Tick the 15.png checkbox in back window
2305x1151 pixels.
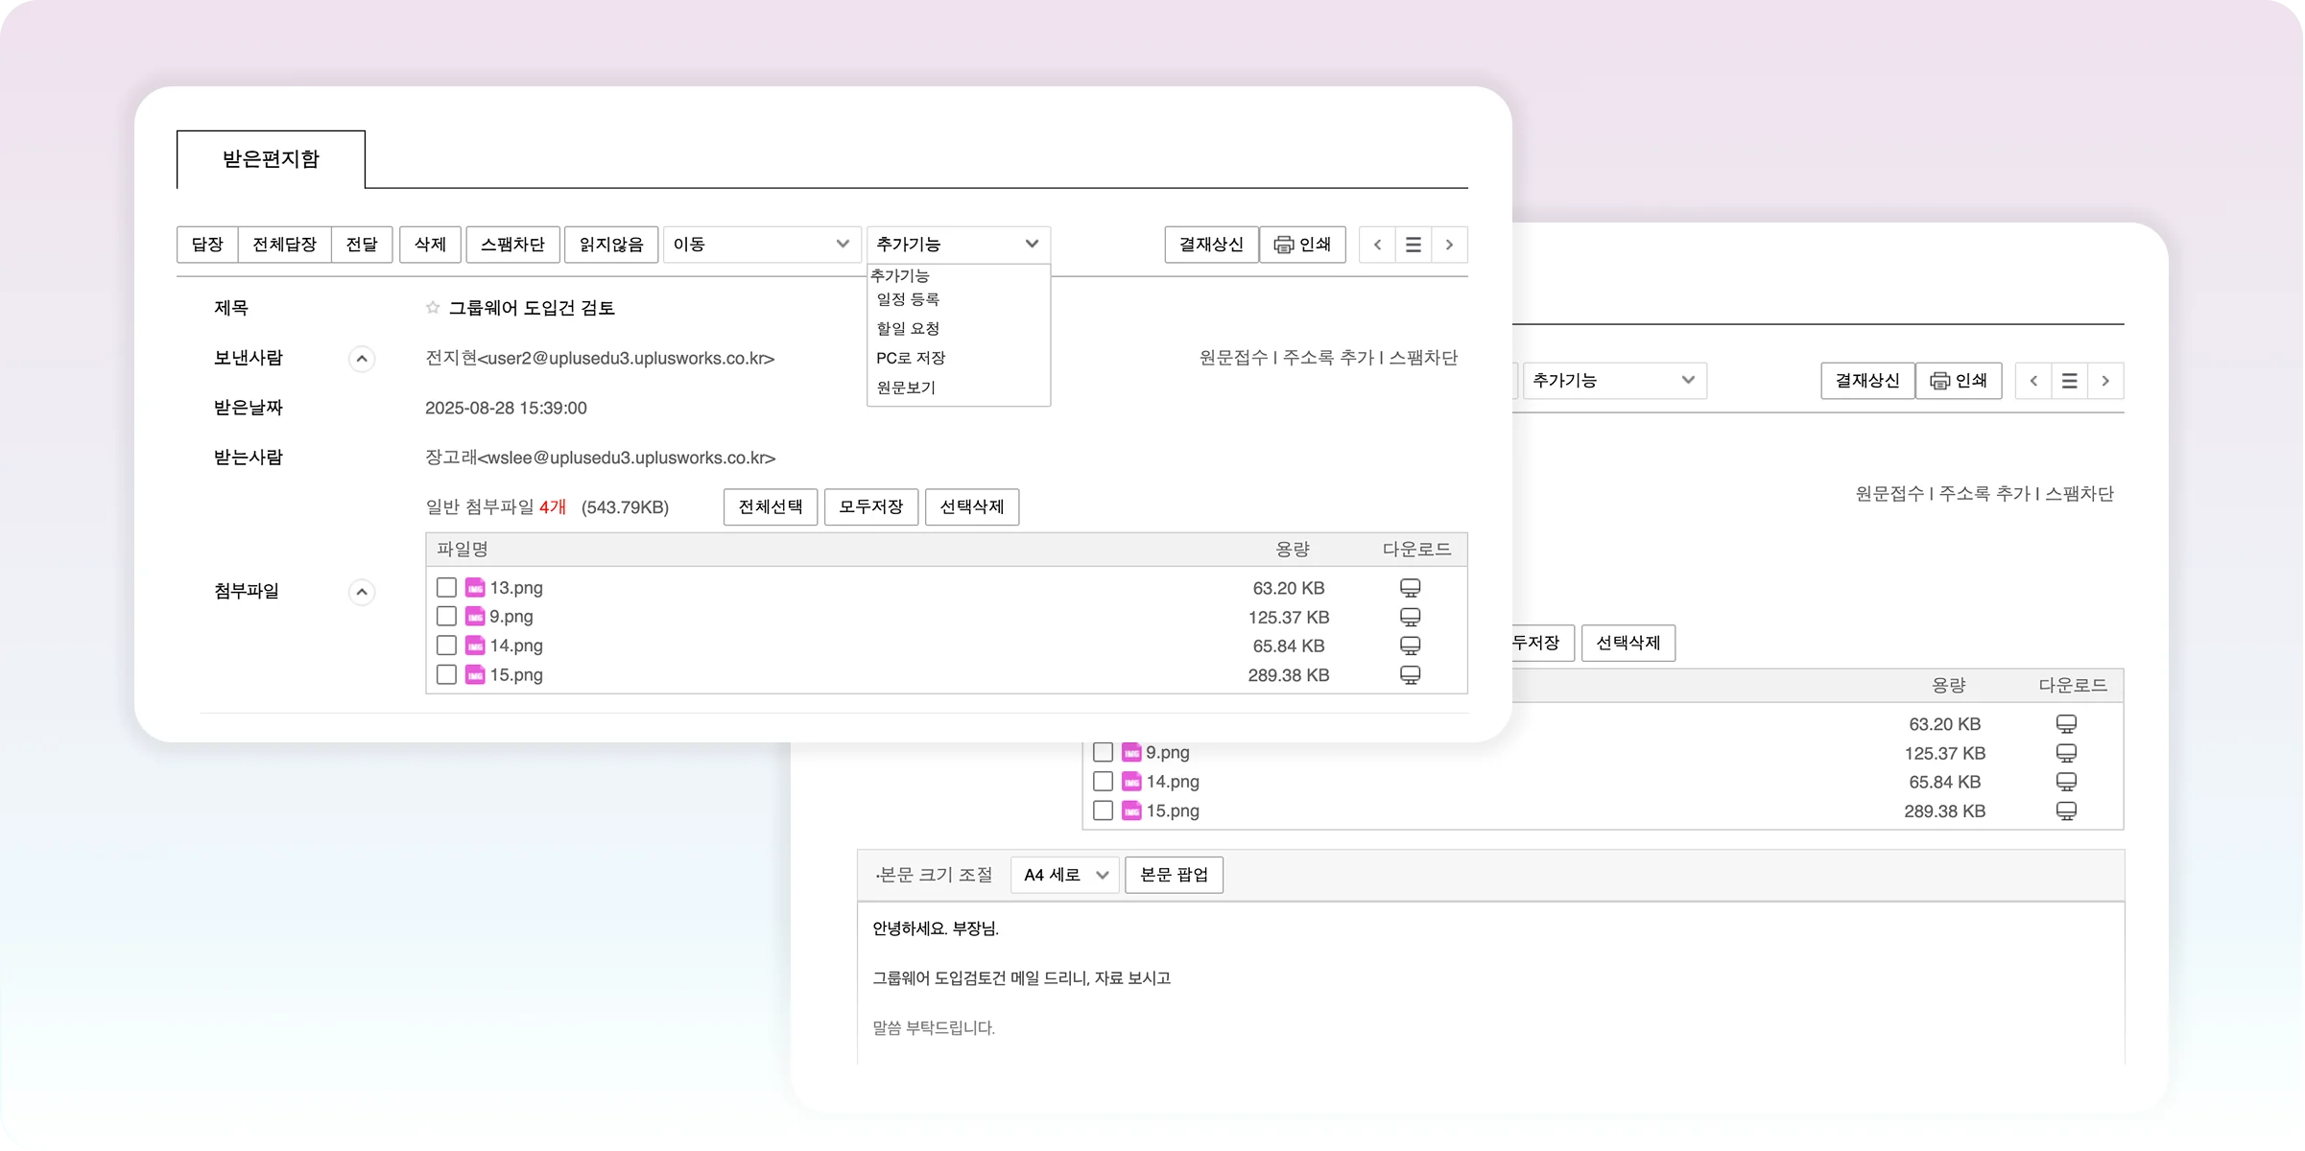(1103, 810)
